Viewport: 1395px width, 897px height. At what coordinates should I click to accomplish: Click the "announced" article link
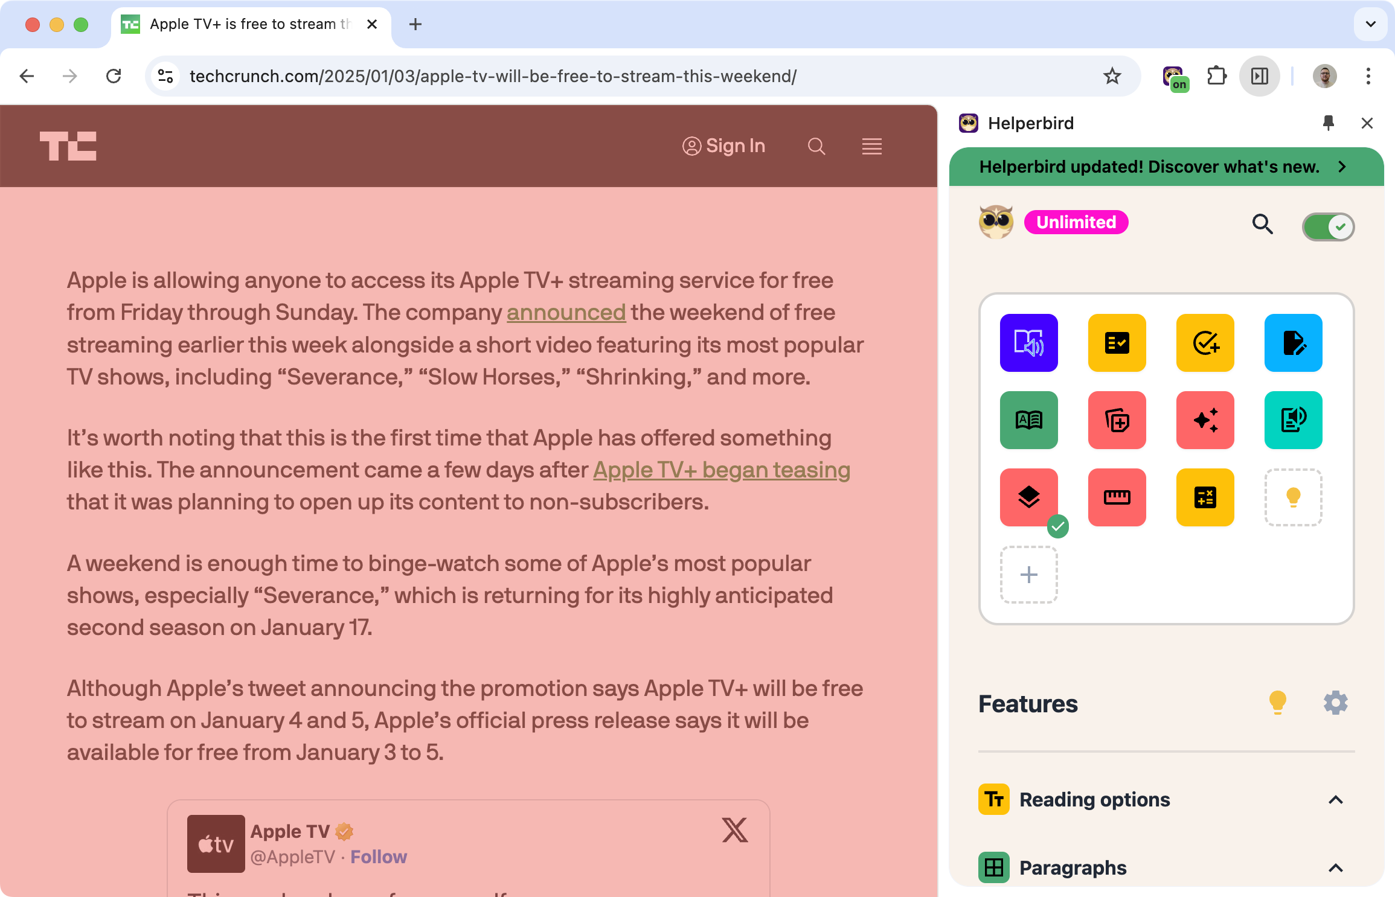click(x=566, y=313)
